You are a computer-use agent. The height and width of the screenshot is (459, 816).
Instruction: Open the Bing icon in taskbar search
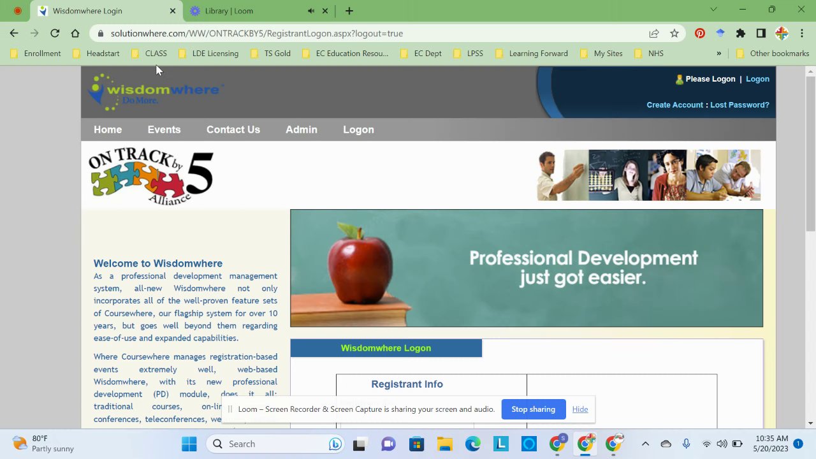pos(335,444)
